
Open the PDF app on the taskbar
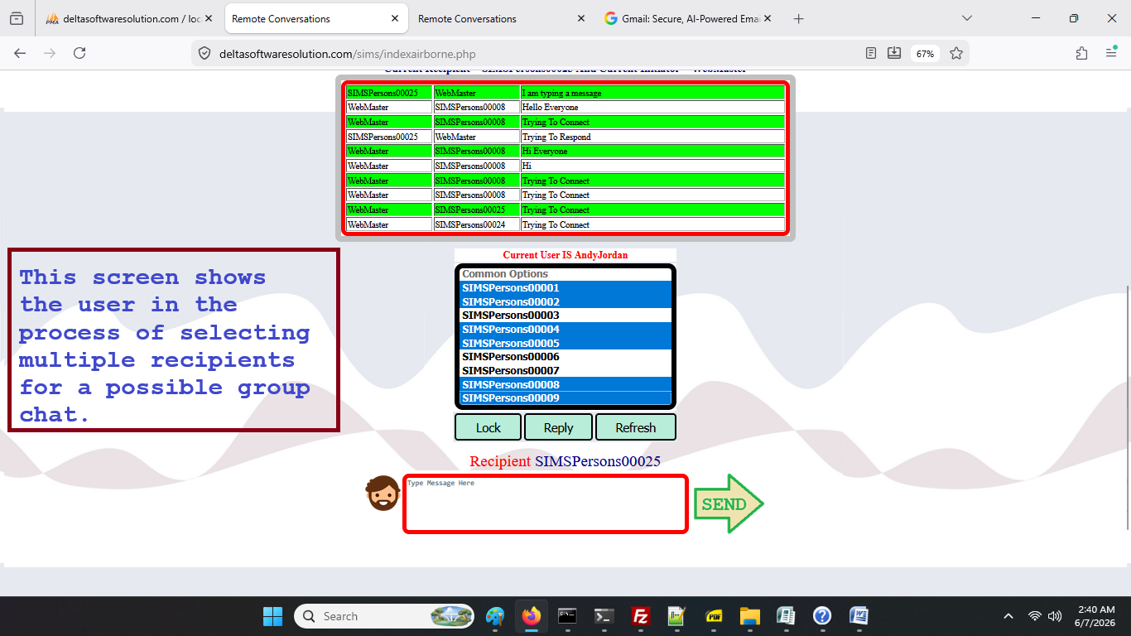click(714, 616)
